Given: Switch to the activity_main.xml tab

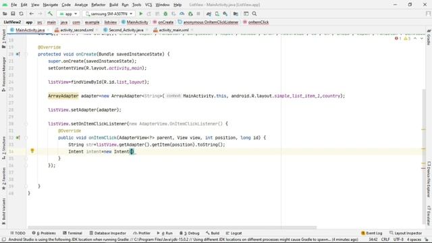Looking at the screenshot, I should pos(174,30).
